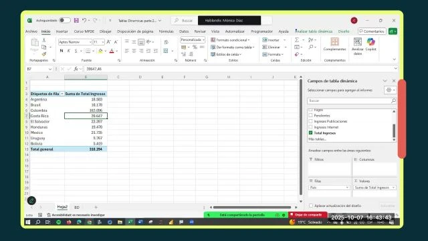Click the merge and center icon

click(x=166, y=51)
